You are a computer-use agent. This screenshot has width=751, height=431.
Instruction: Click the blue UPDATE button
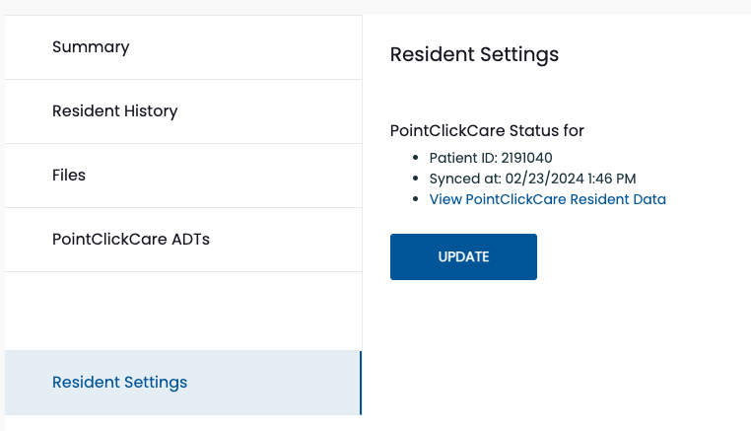[x=463, y=257]
